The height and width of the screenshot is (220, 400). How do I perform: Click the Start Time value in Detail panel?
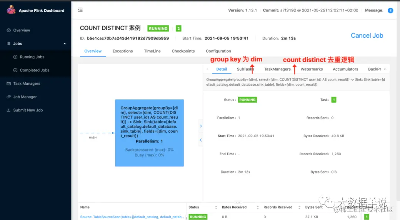[x=256, y=136]
